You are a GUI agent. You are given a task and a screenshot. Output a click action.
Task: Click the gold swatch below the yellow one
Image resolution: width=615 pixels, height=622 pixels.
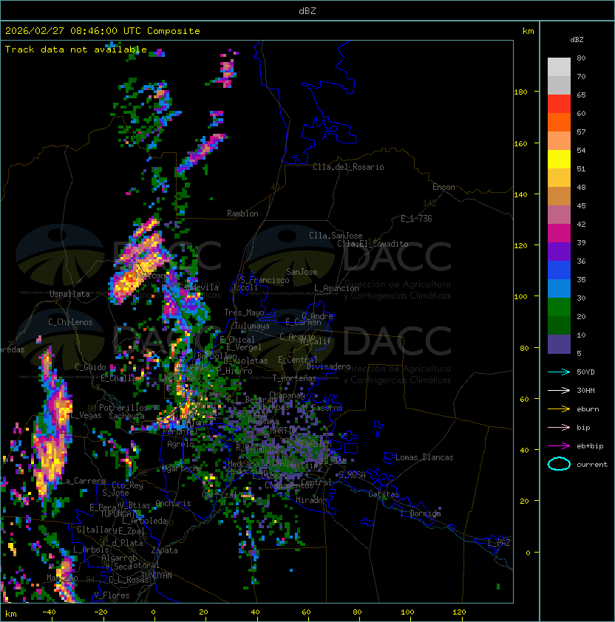point(559,178)
